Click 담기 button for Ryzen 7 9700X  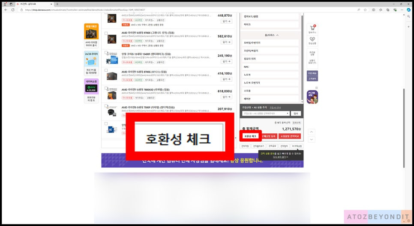click(x=227, y=42)
